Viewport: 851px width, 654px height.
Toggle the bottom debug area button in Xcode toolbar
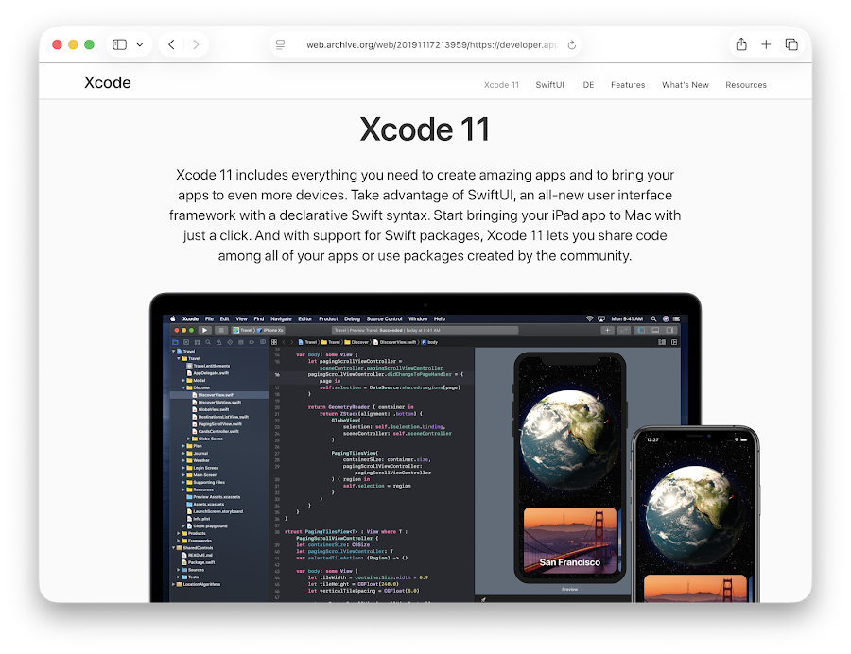click(655, 330)
